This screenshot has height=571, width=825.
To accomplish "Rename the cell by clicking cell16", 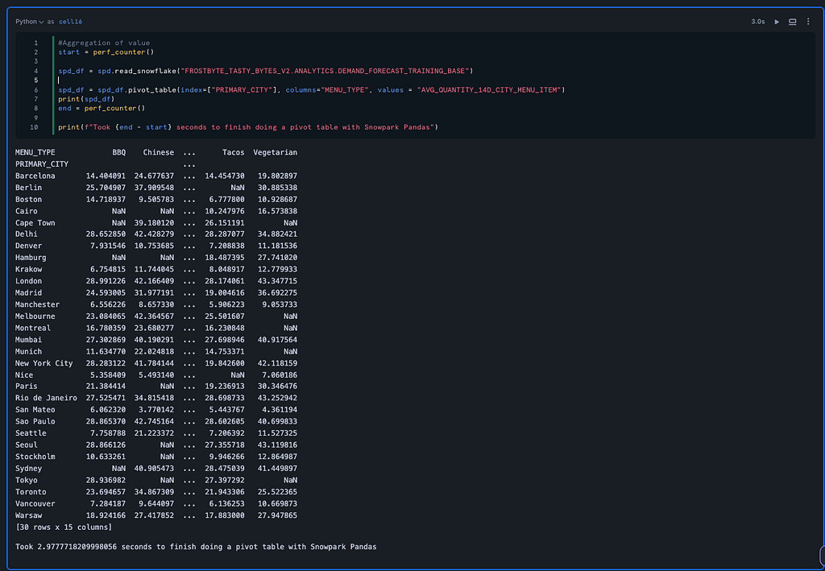I will (x=71, y=22).
